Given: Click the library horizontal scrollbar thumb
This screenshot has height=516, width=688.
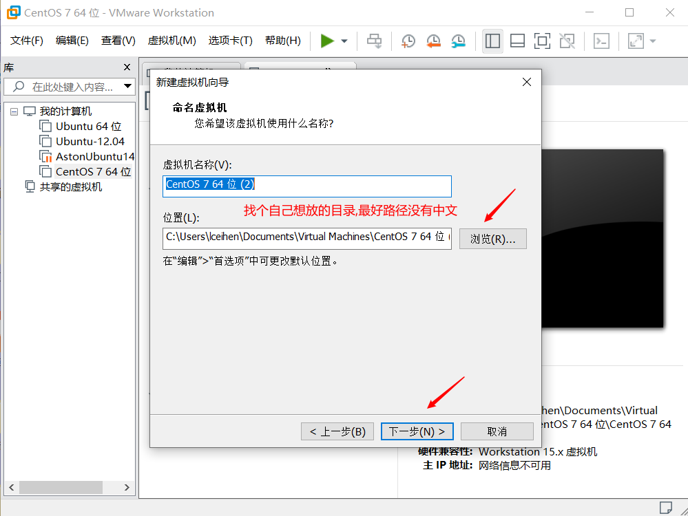Looking at the screenshot, I should click(61, 487).
